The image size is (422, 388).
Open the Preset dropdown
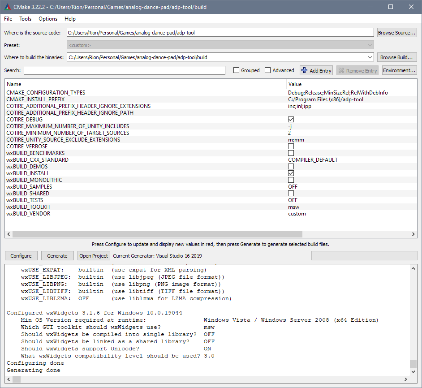(370, 45)
